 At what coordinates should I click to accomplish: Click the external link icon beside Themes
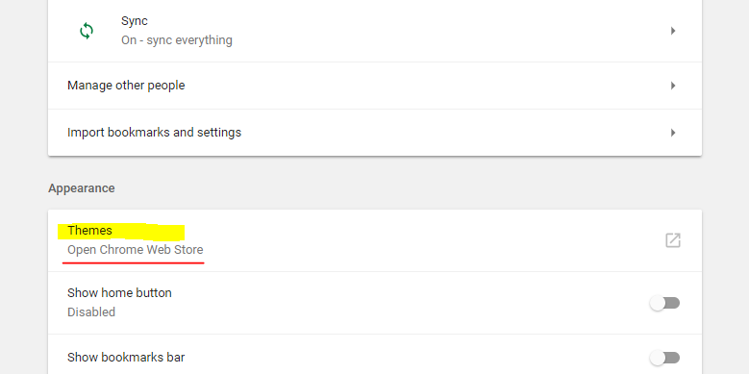point(673,240)
